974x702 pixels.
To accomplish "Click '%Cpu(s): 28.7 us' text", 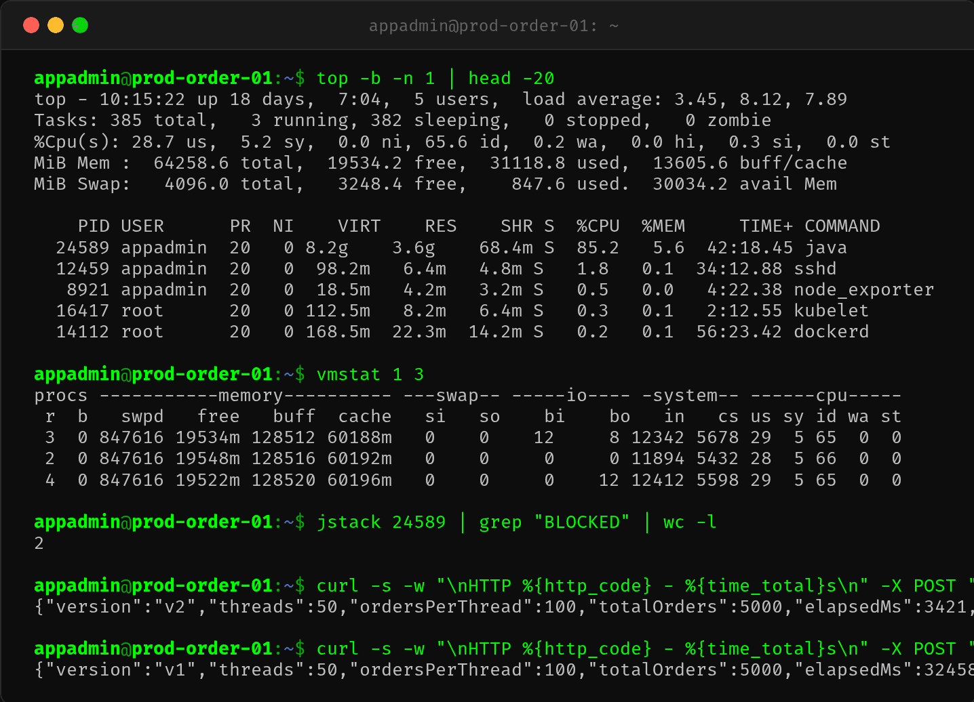I will (121, 142).
